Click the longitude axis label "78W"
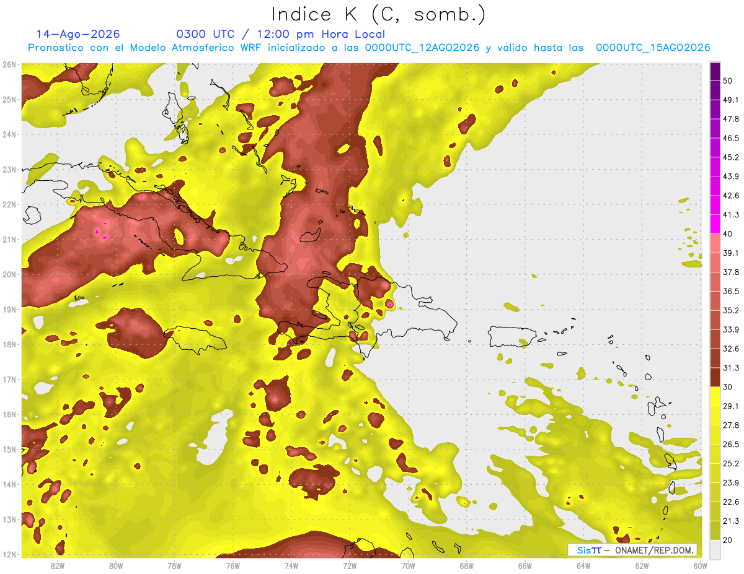This screenshot has height=574, width=744. coord(174,566)
